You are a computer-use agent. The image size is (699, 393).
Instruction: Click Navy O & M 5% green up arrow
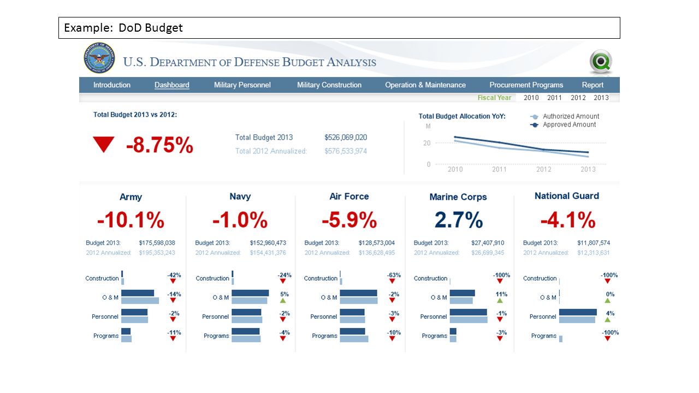283,300
